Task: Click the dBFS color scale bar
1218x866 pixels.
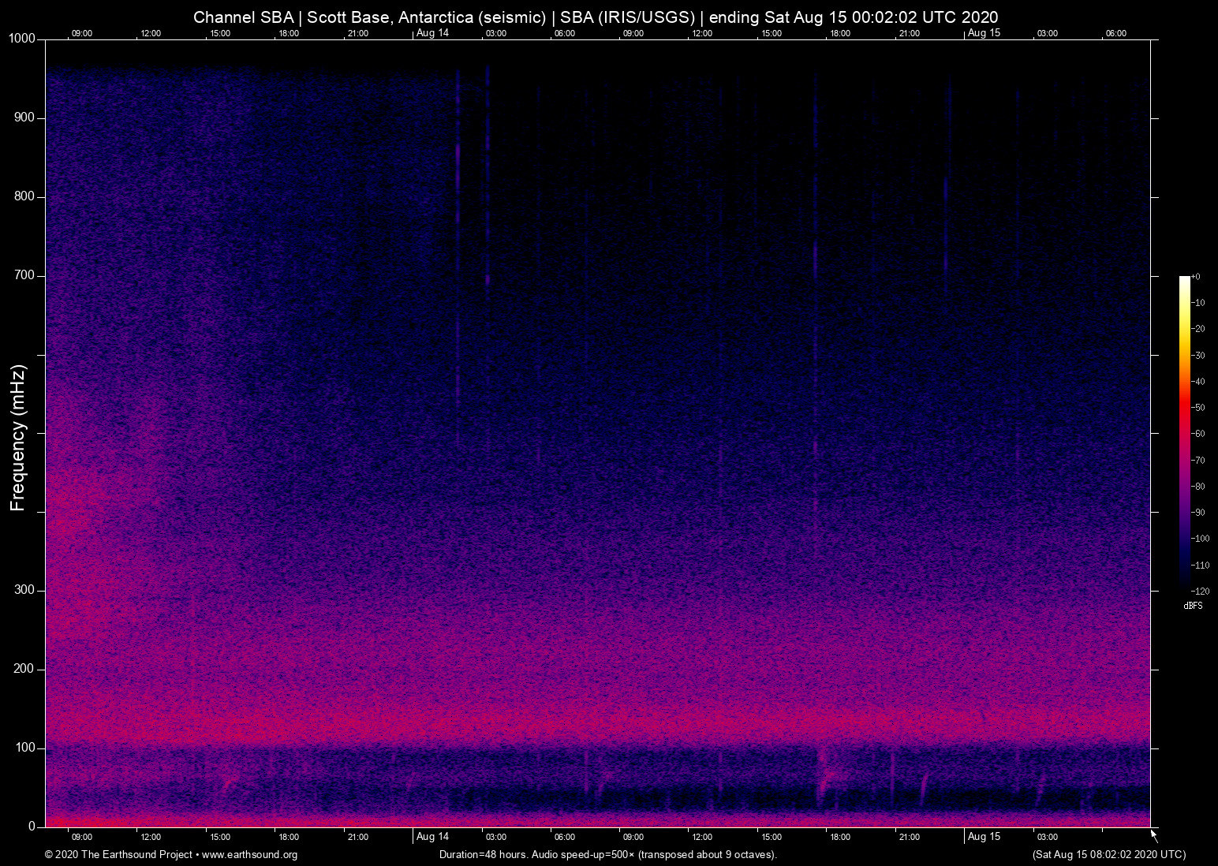Action: point(1185,434)
